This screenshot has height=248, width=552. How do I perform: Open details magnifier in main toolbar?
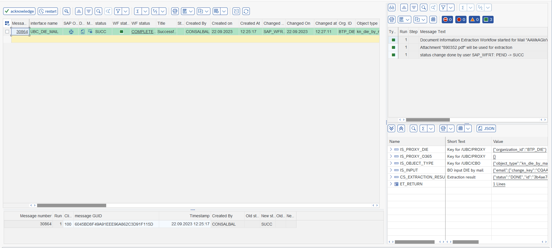66,11
